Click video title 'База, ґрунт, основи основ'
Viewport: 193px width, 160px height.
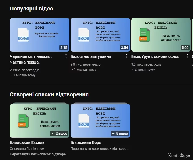155,56
